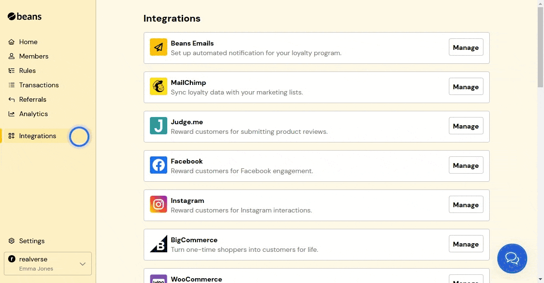
Task: Click the Settings gear icon
Action: pyautogui.click(x=12, y=241)
